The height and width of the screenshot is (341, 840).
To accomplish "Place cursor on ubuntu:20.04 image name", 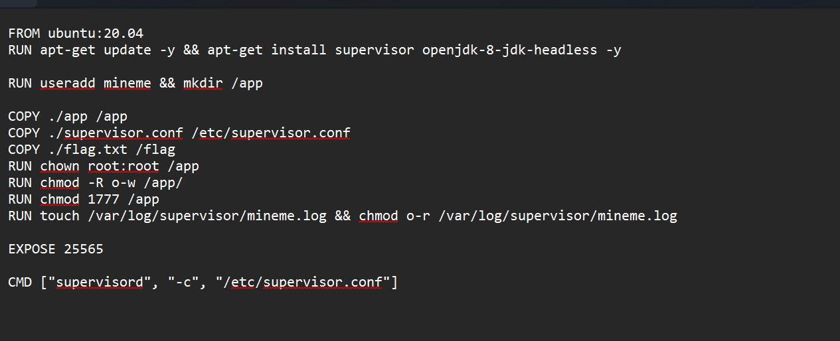I will point(96,33).
